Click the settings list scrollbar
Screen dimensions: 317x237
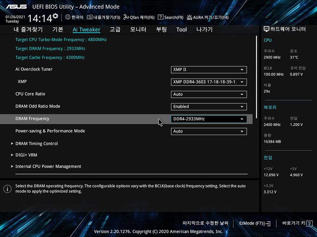(256, 77)
